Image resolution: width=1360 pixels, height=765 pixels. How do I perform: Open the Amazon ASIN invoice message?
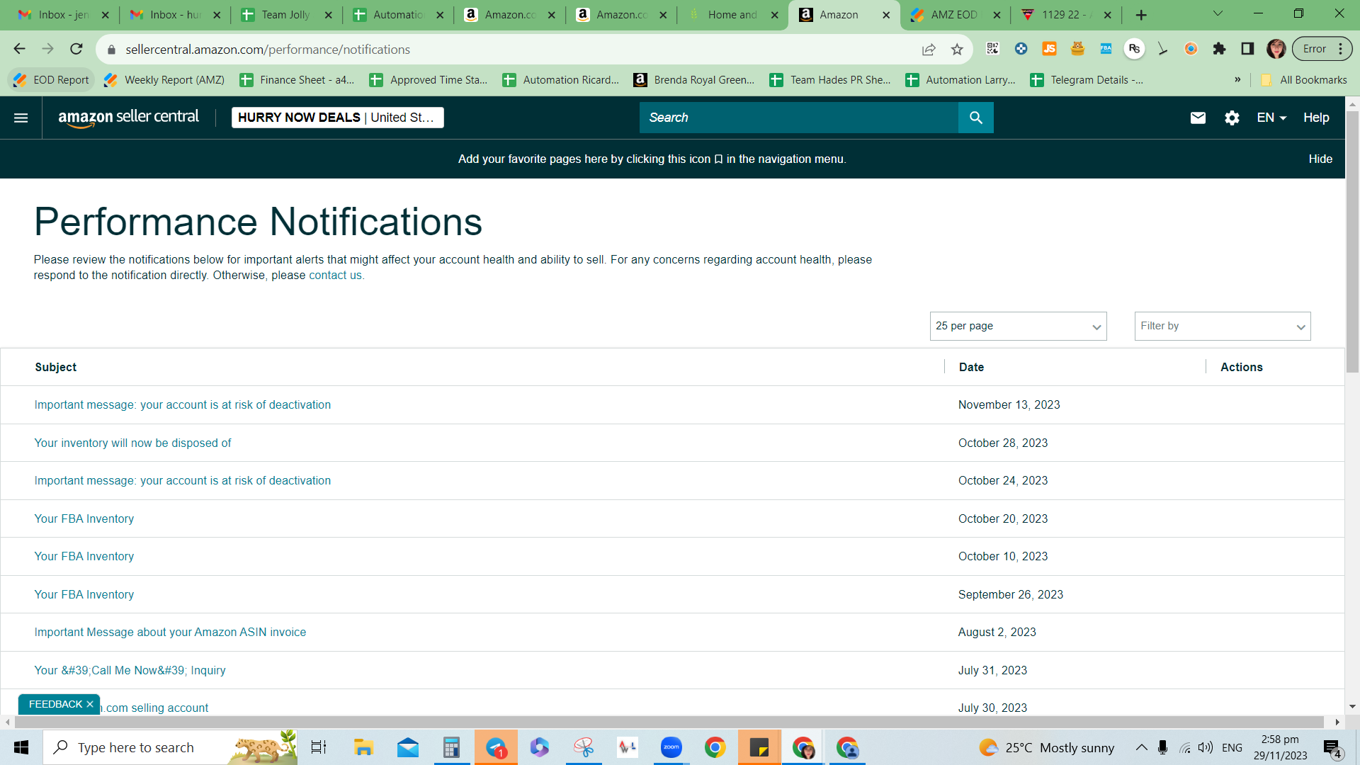(x=170, y=633)
